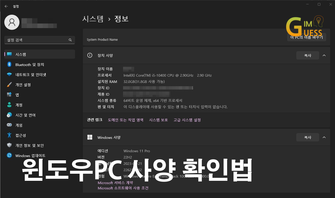Click the Wi-Fi icon for 네트워크 및 인터넷
Viewport: 335px width, 198px height.
point(9,75)
